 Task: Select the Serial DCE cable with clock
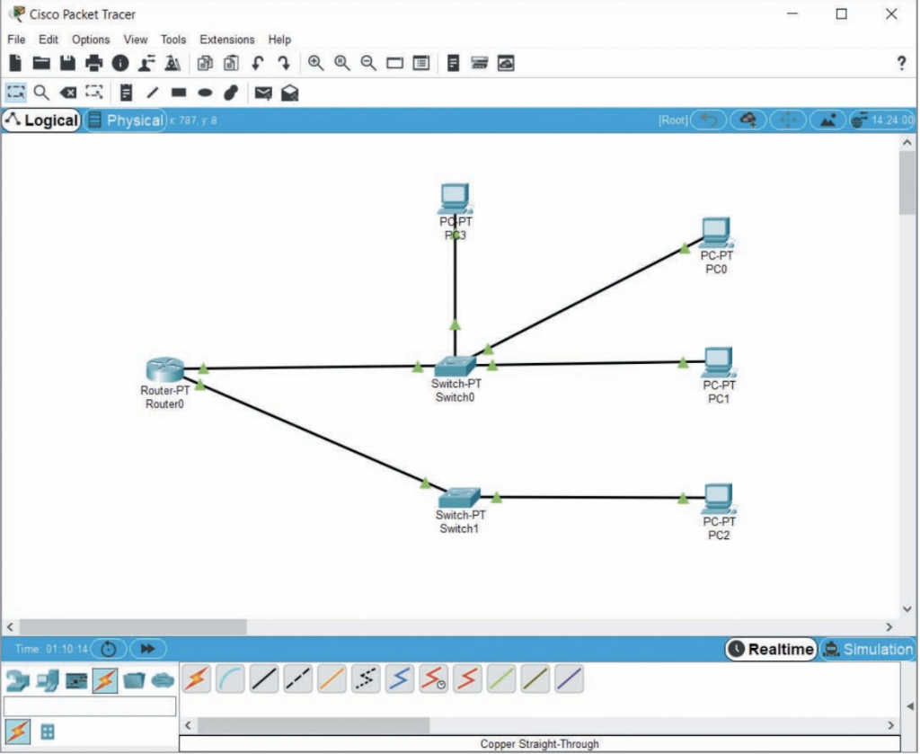point(434,679)
